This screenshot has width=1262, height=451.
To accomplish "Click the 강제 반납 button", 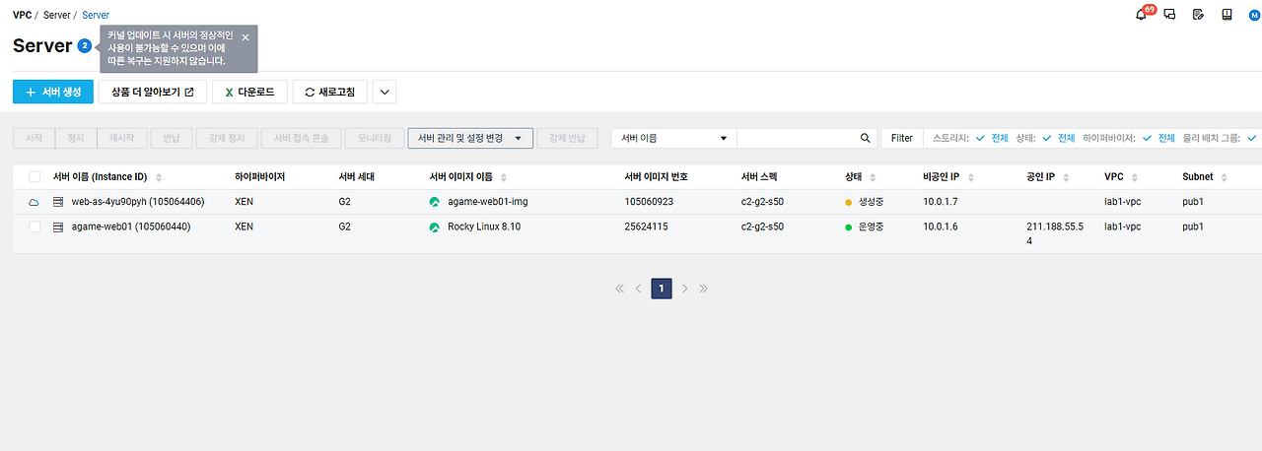I will 567,138.
